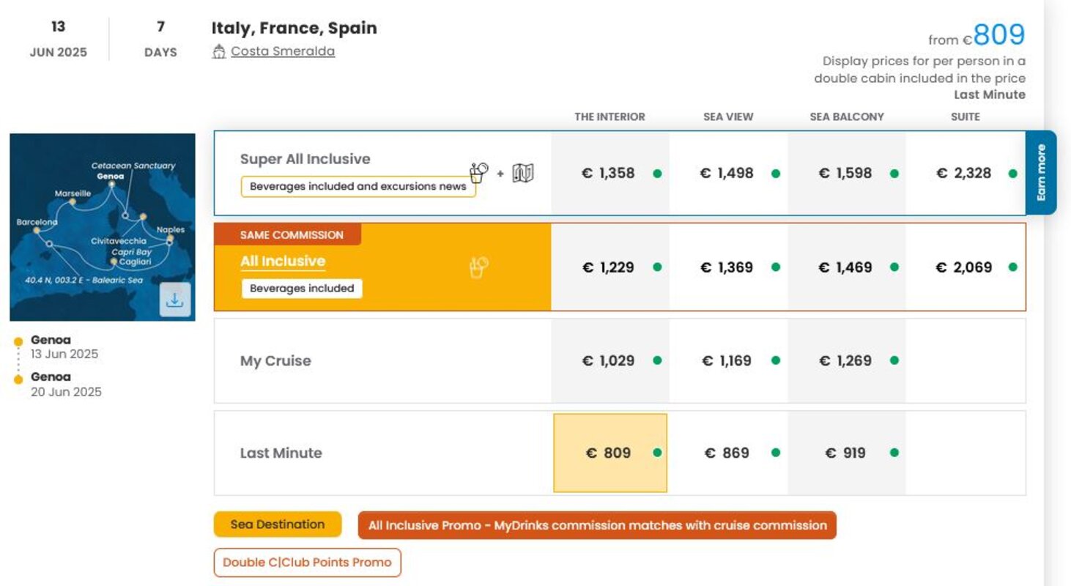This screenshot has width=1071, height=586.
Task: Click the excursions map icon in Super All Inclusive
Action: click(x=523, y=174)
